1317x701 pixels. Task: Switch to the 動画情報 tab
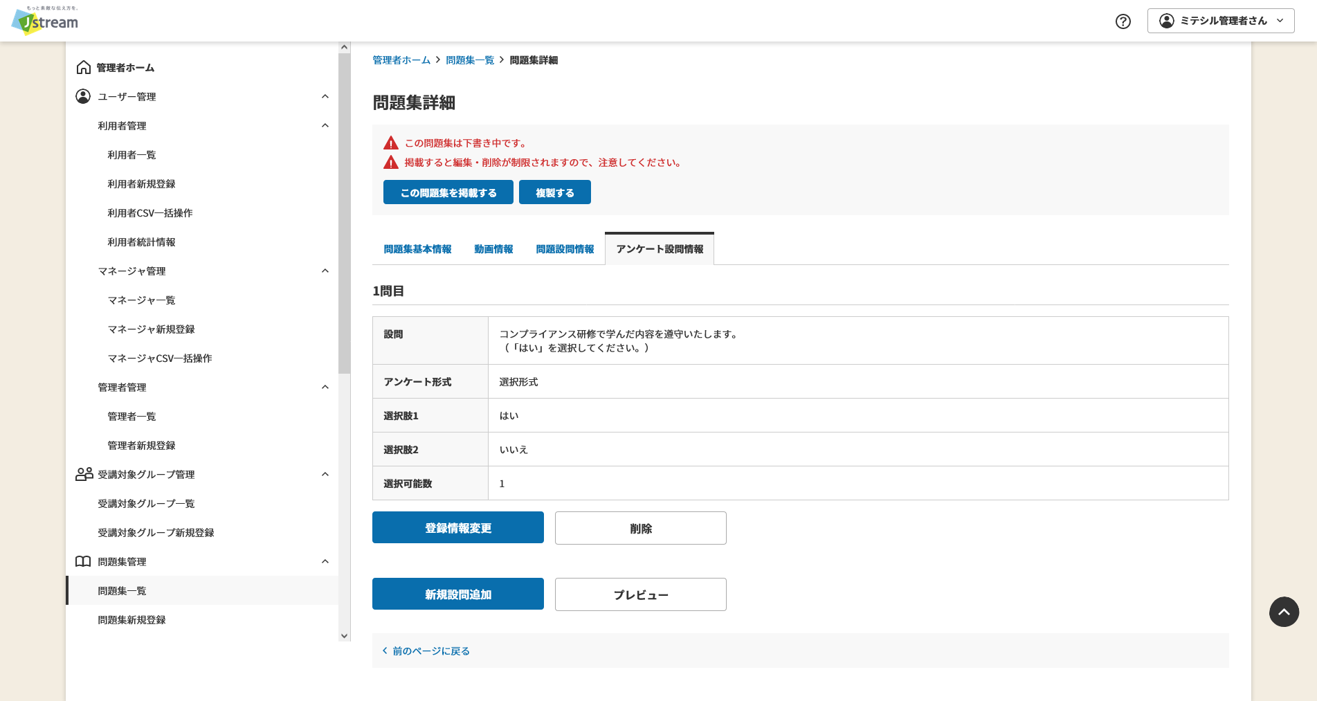point(492,249)
